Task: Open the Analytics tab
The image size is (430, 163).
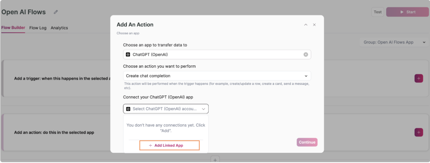Action: [59, 28]
